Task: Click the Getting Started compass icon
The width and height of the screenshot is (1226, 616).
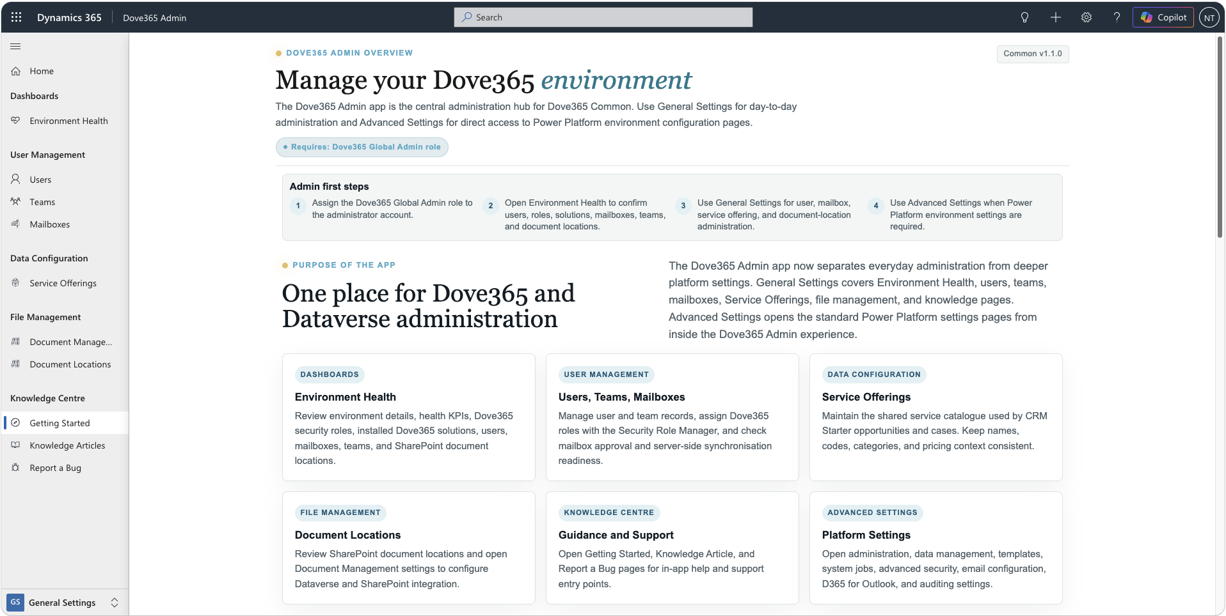Action: pos(16,423)
